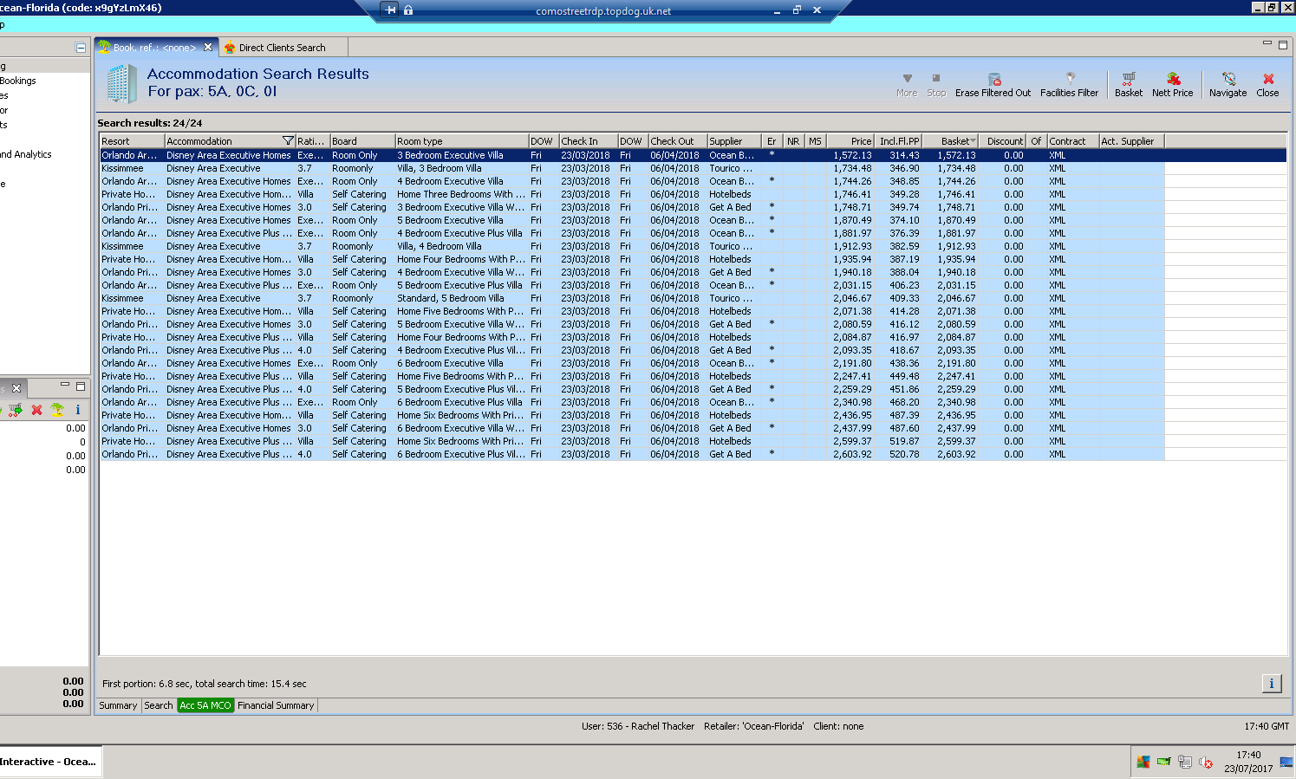The image size is (1296, 779).
Task: Click the remote desktop lock icon
Action: (408, 10)
